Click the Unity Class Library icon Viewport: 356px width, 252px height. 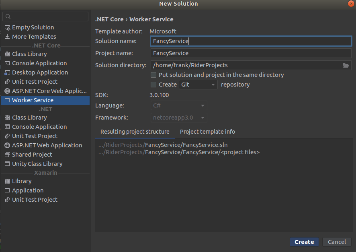pos(7,164)
